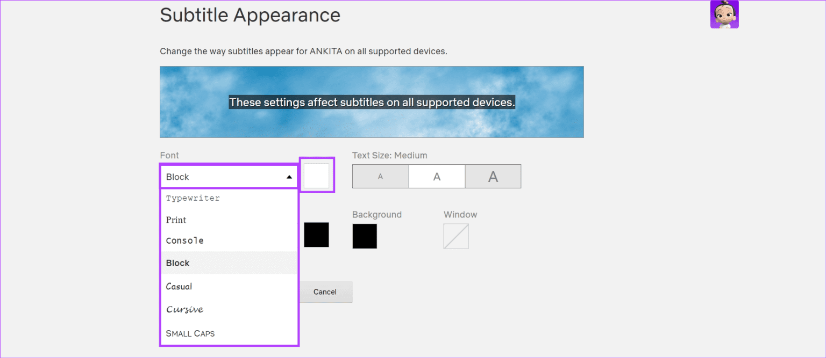The image size is (826, 358).
Task: Select the white text color swatch
Action: 317,174
